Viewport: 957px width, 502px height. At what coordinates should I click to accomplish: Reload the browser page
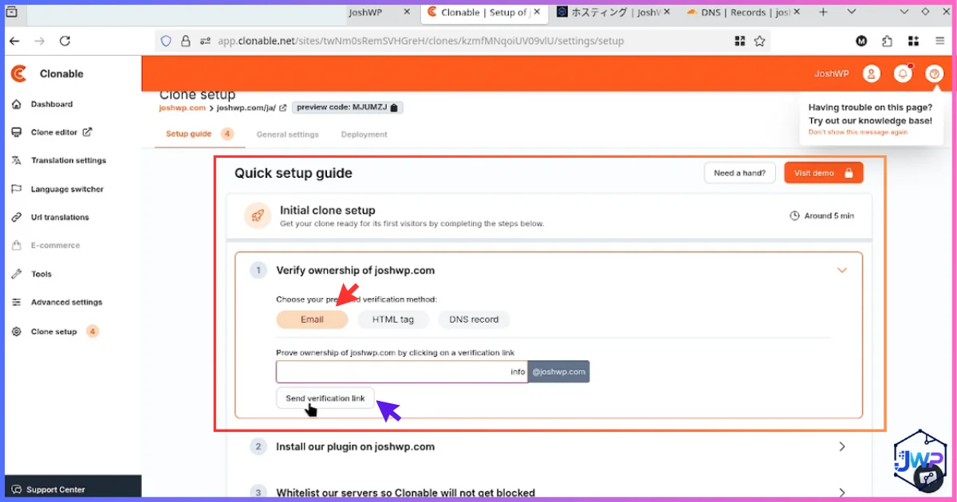[65, 41]
